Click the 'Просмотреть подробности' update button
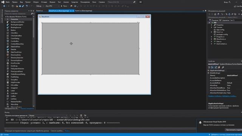This screenshot has width=242, height=136. pyautogui.click(x=234, y=130)
